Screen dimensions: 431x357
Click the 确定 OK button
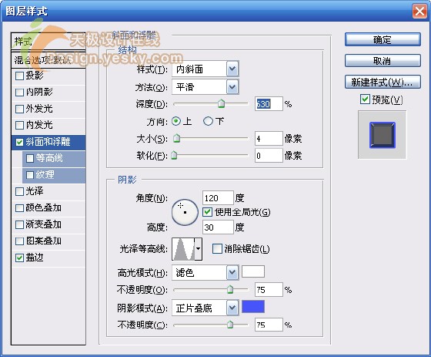tap(383, 39)
